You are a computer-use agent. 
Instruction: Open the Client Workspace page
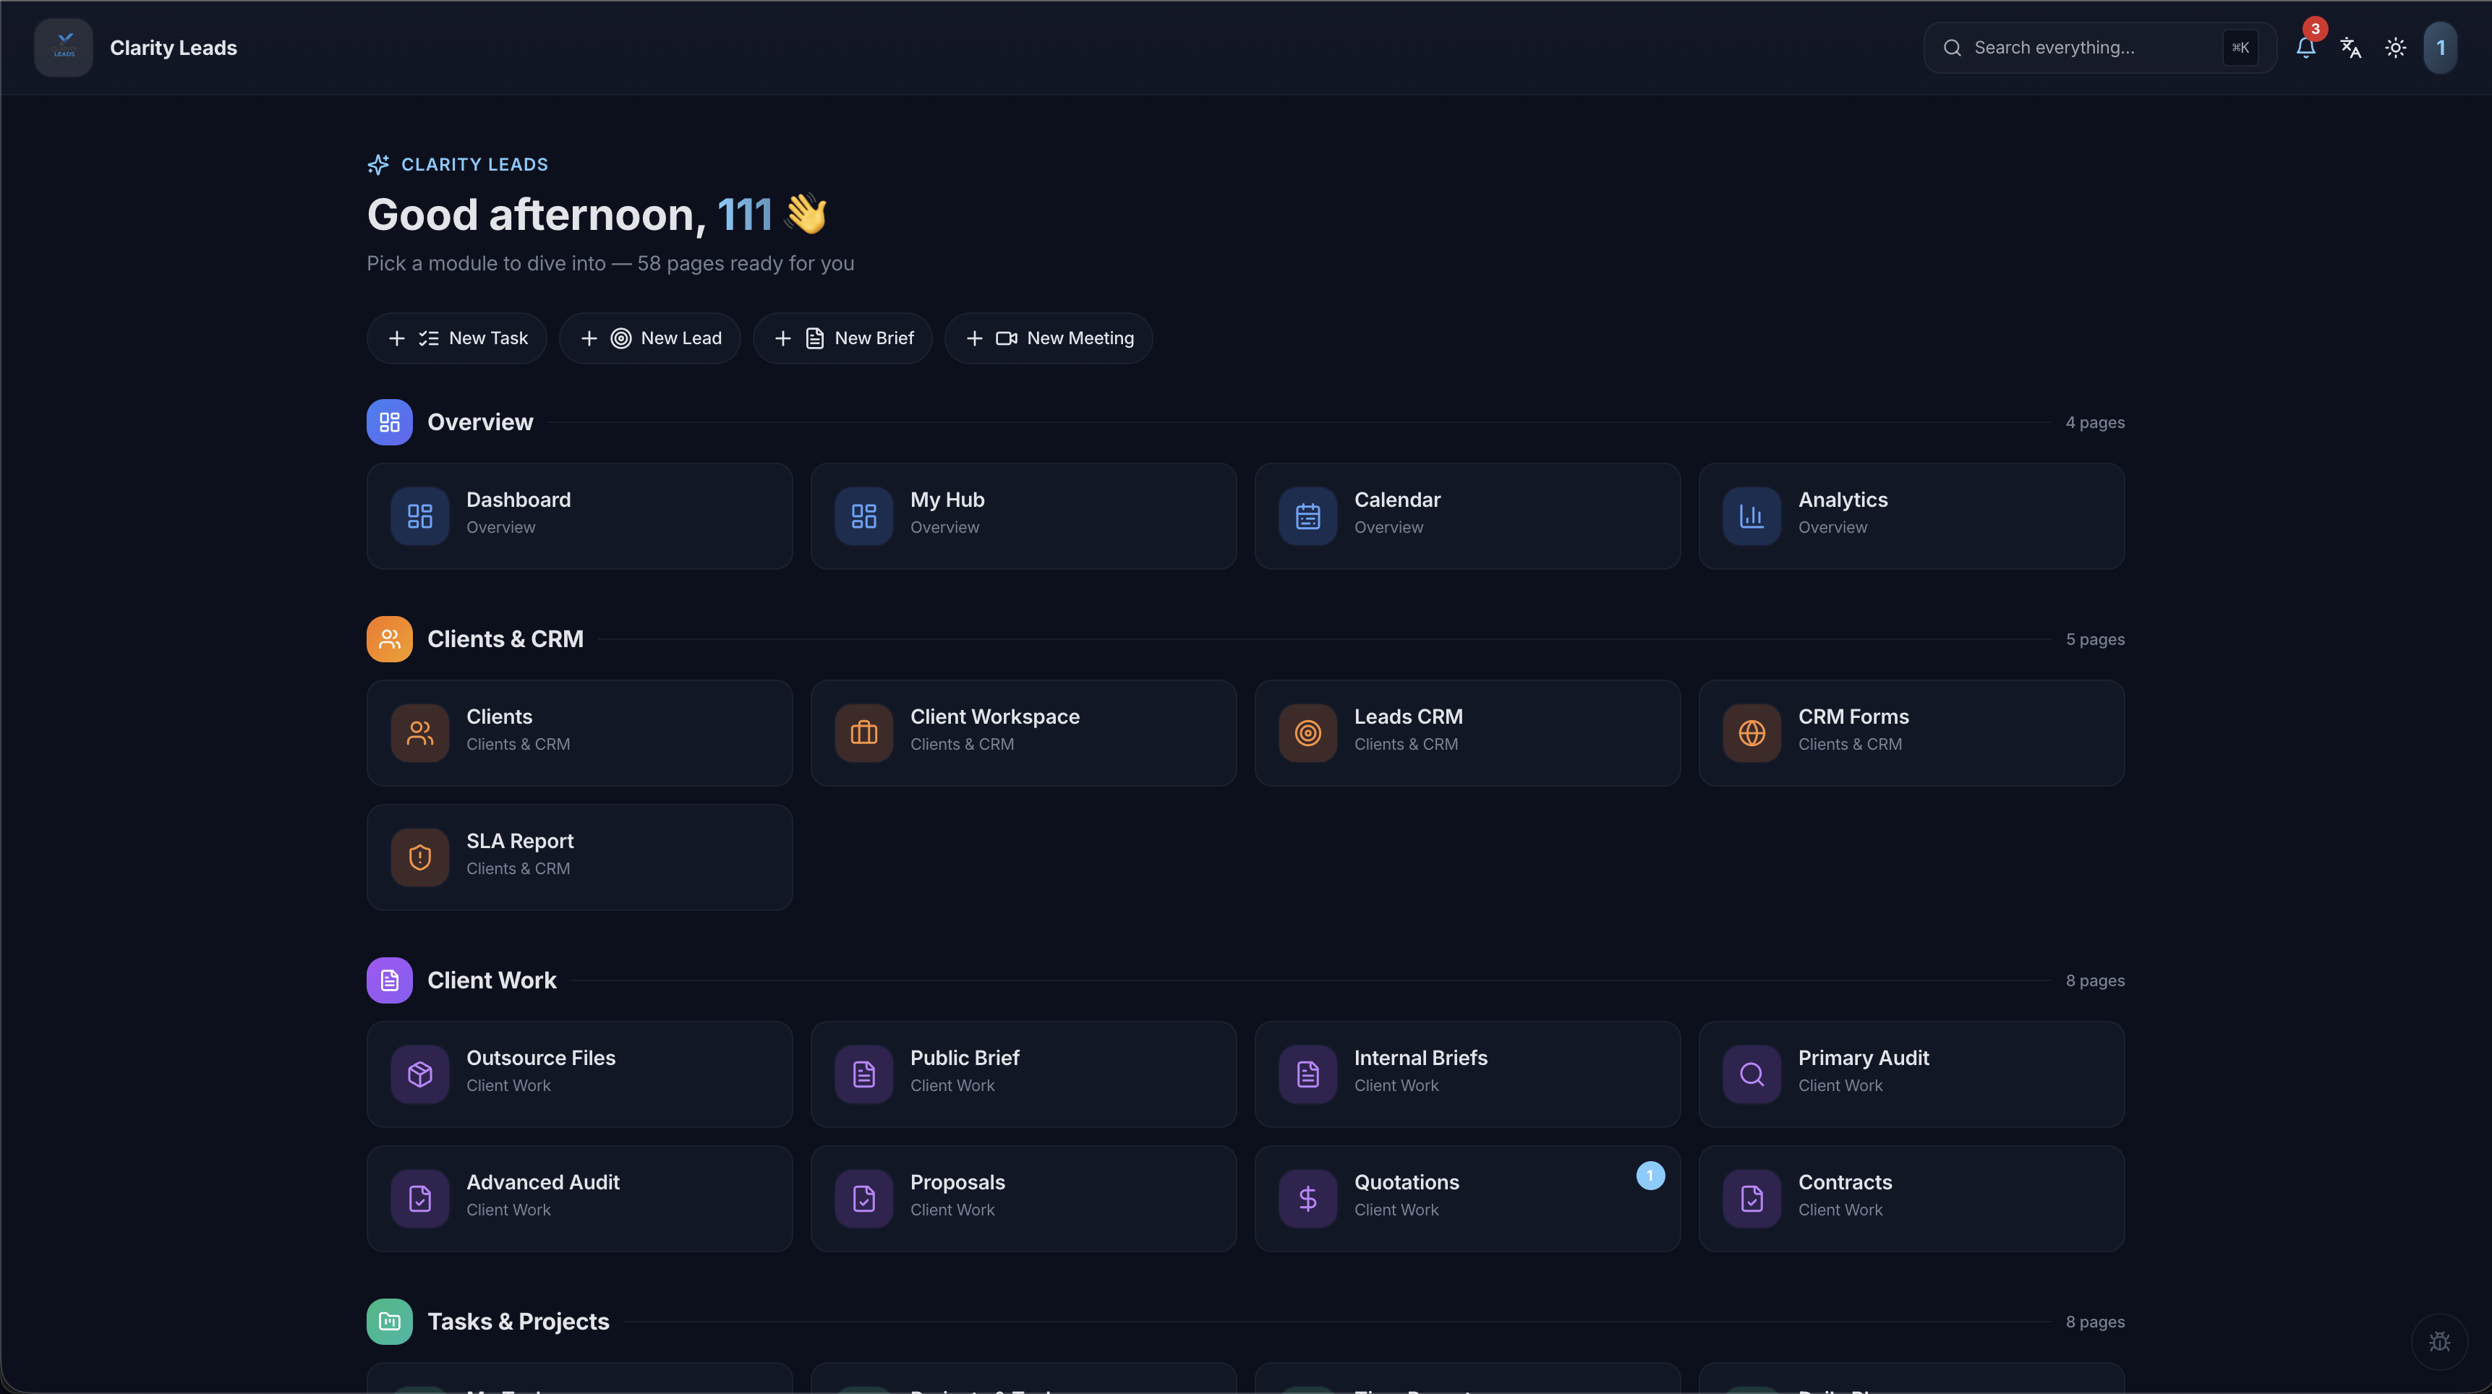pyautogui.click(x=1023, y=732)
